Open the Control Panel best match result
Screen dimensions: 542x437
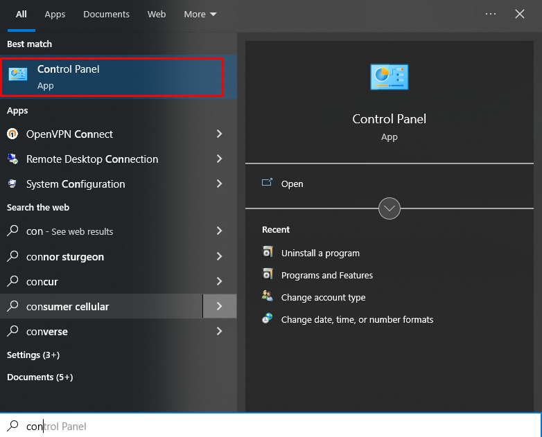pos(112,77)
